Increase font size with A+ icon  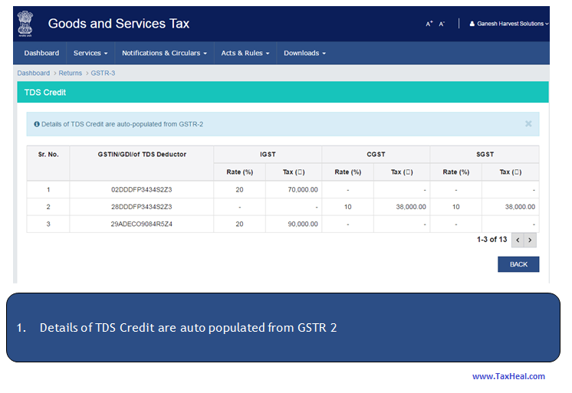click(429, 25)
